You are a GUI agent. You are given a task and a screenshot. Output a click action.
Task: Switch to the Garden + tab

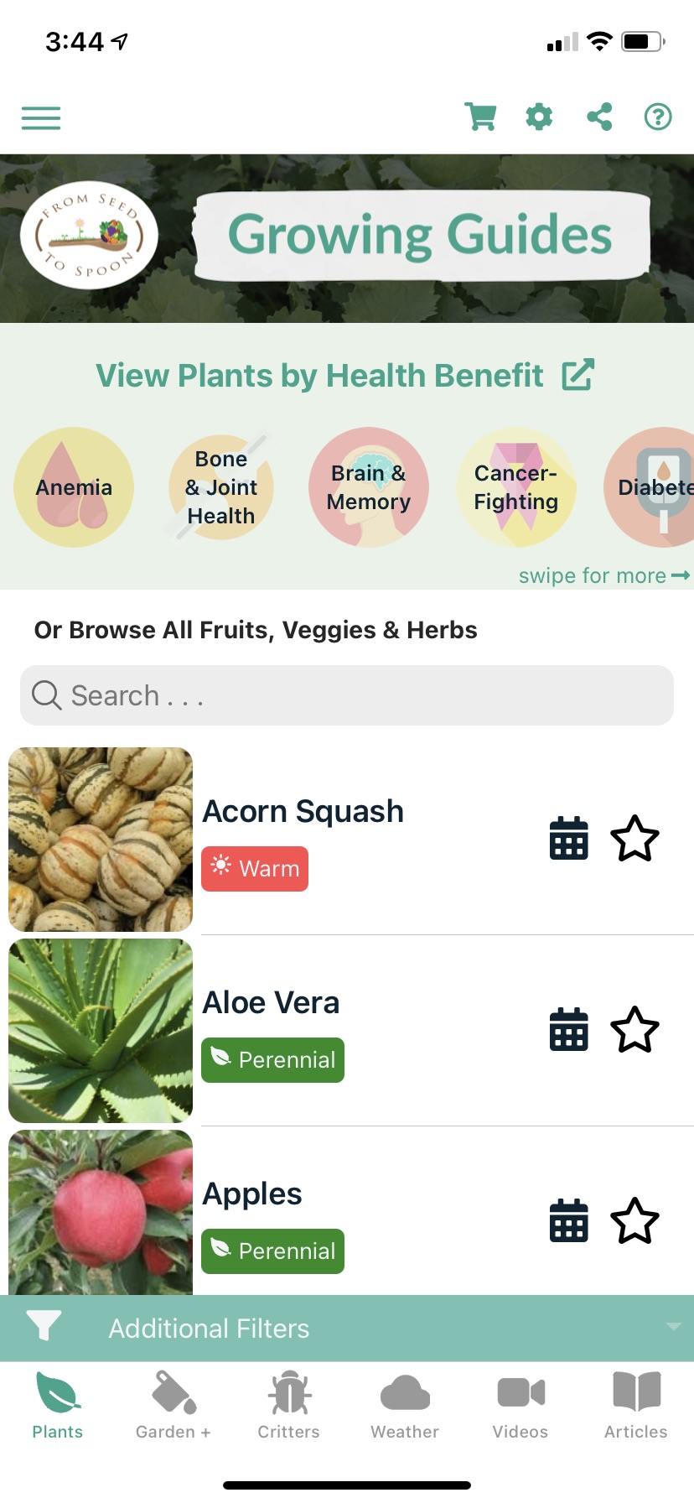(x=173, y=1405)
